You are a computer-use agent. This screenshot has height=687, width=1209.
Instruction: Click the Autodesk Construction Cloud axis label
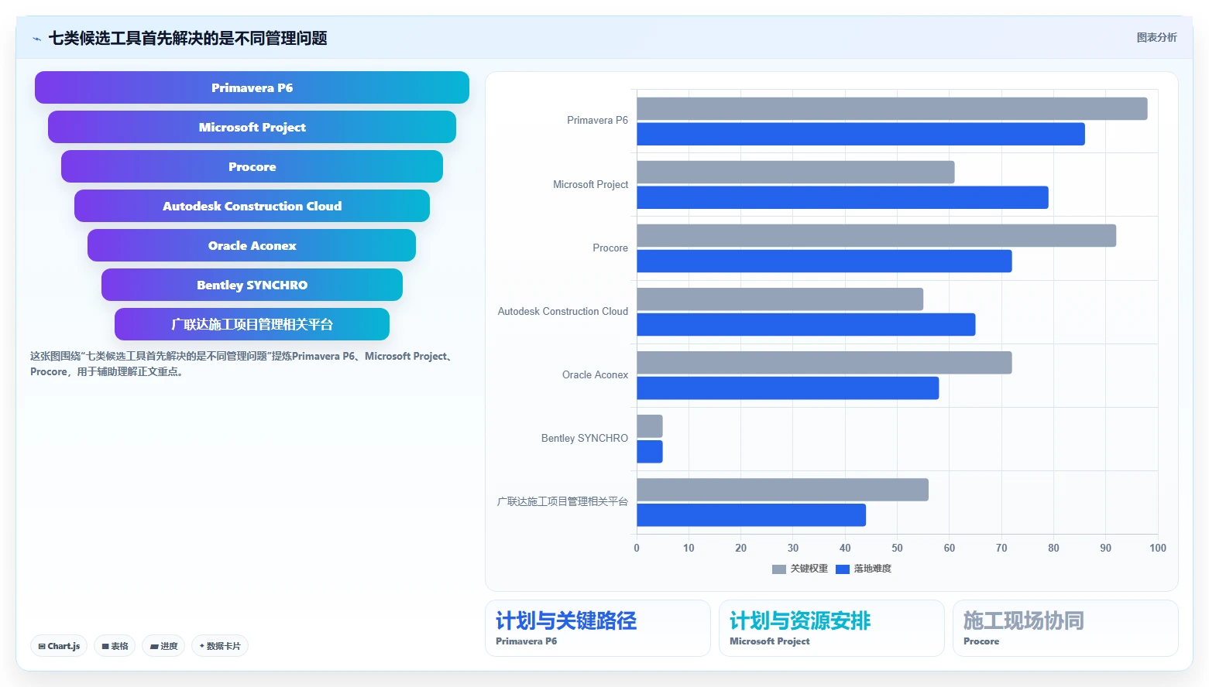click(x=563, y=311)
